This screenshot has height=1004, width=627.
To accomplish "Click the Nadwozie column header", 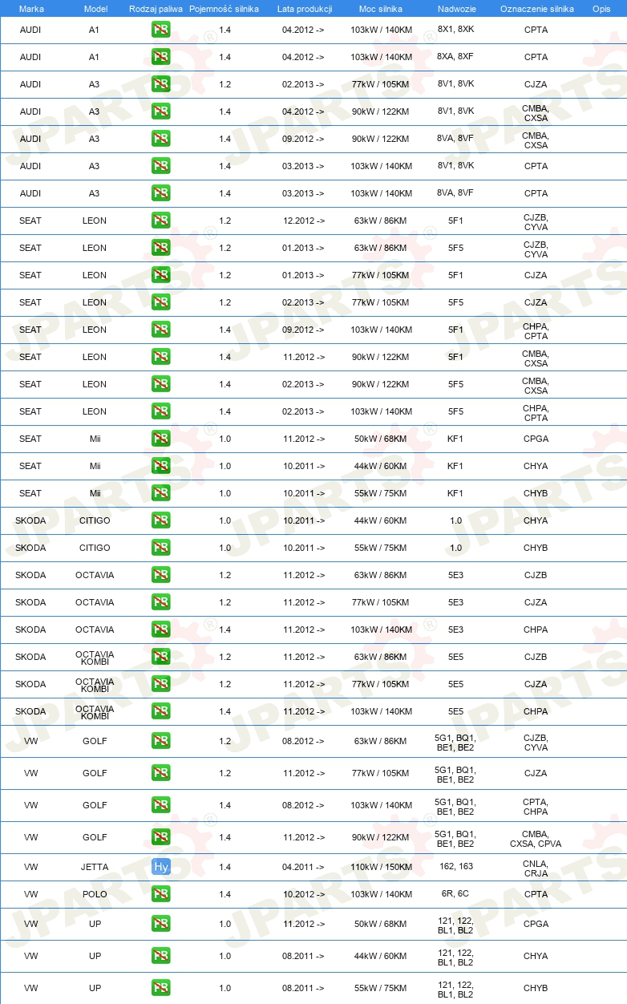I will (455, 8).
